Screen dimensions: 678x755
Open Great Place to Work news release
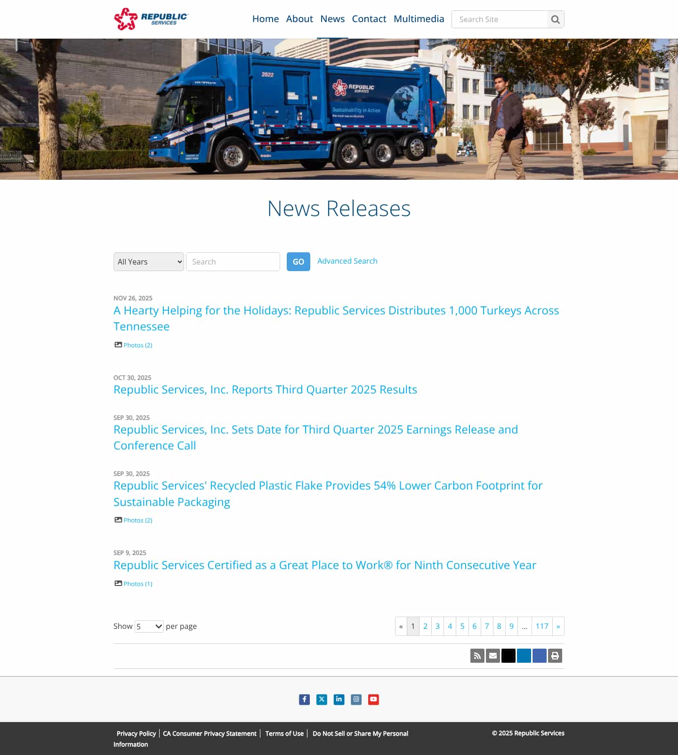(x=325, y=565)
